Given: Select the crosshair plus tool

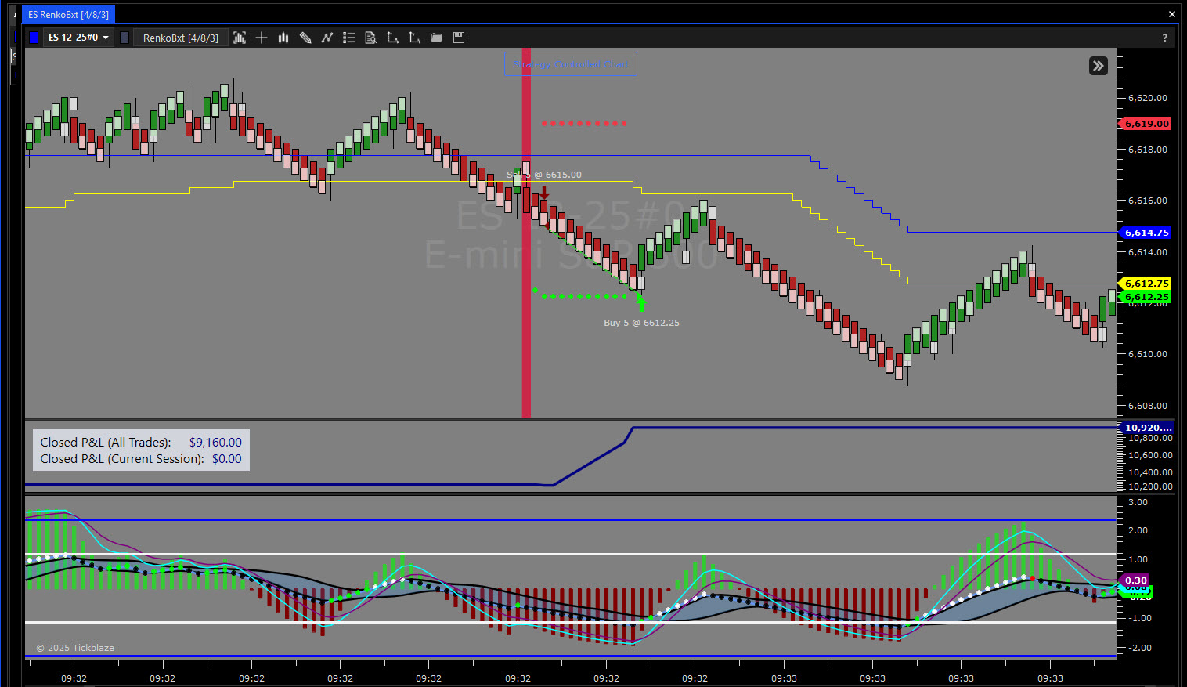Looking at the screenshot, I should click(262, 38).
